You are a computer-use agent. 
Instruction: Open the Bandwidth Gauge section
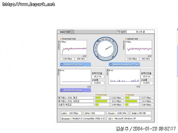pos(75,90)
